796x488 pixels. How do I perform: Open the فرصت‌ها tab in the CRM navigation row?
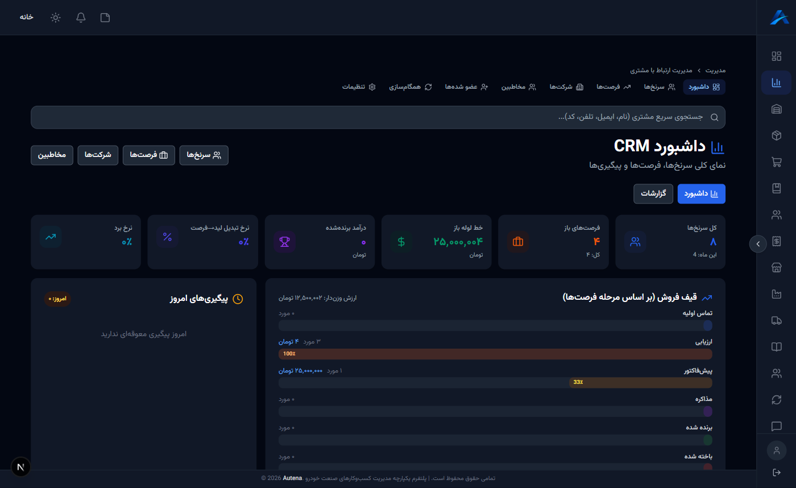pos(614,87)
